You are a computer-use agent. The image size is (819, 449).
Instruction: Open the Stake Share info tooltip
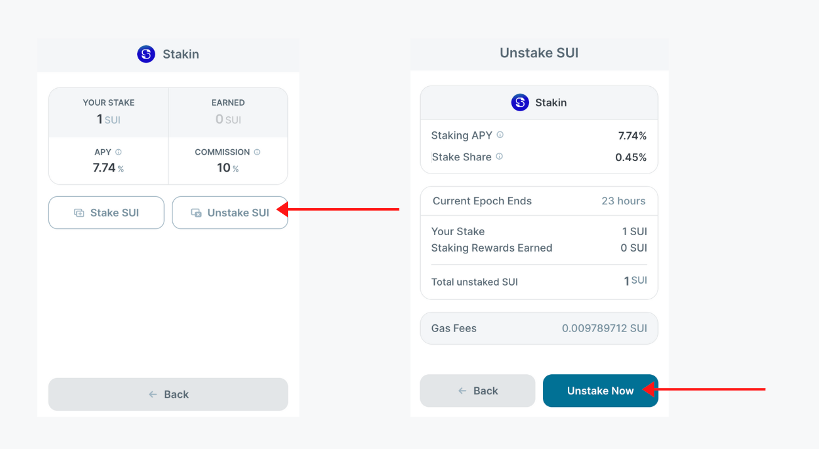point(499,157)
